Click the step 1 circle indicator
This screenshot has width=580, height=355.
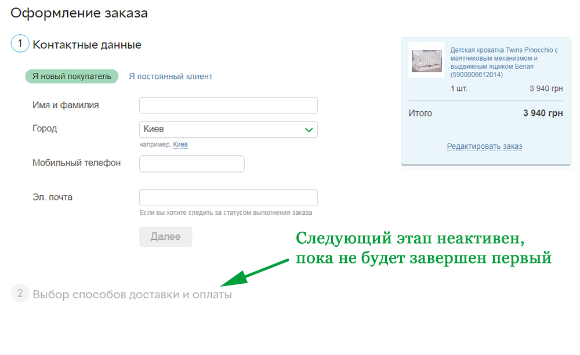20,43
